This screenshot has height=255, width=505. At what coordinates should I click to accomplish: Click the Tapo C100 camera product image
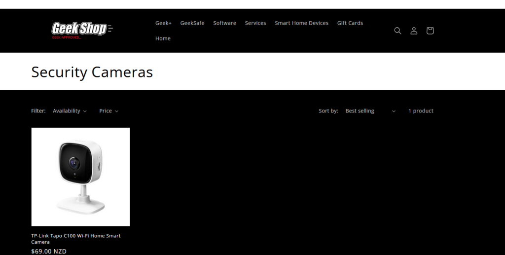80,177
